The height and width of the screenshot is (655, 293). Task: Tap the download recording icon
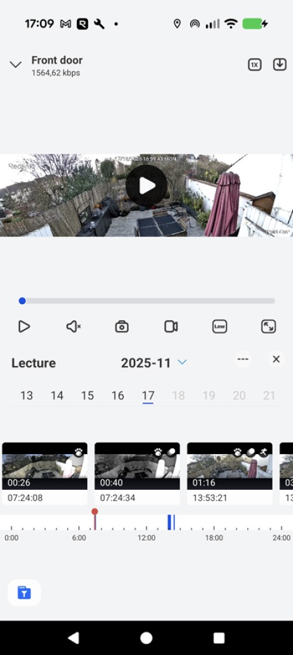coord(280,64)
